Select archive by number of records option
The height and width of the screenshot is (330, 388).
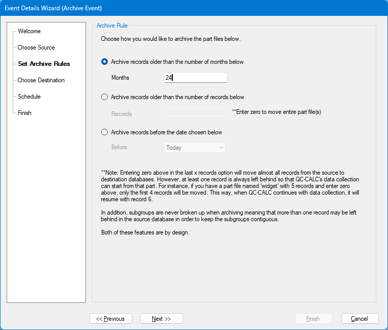[x=104, y=97]
